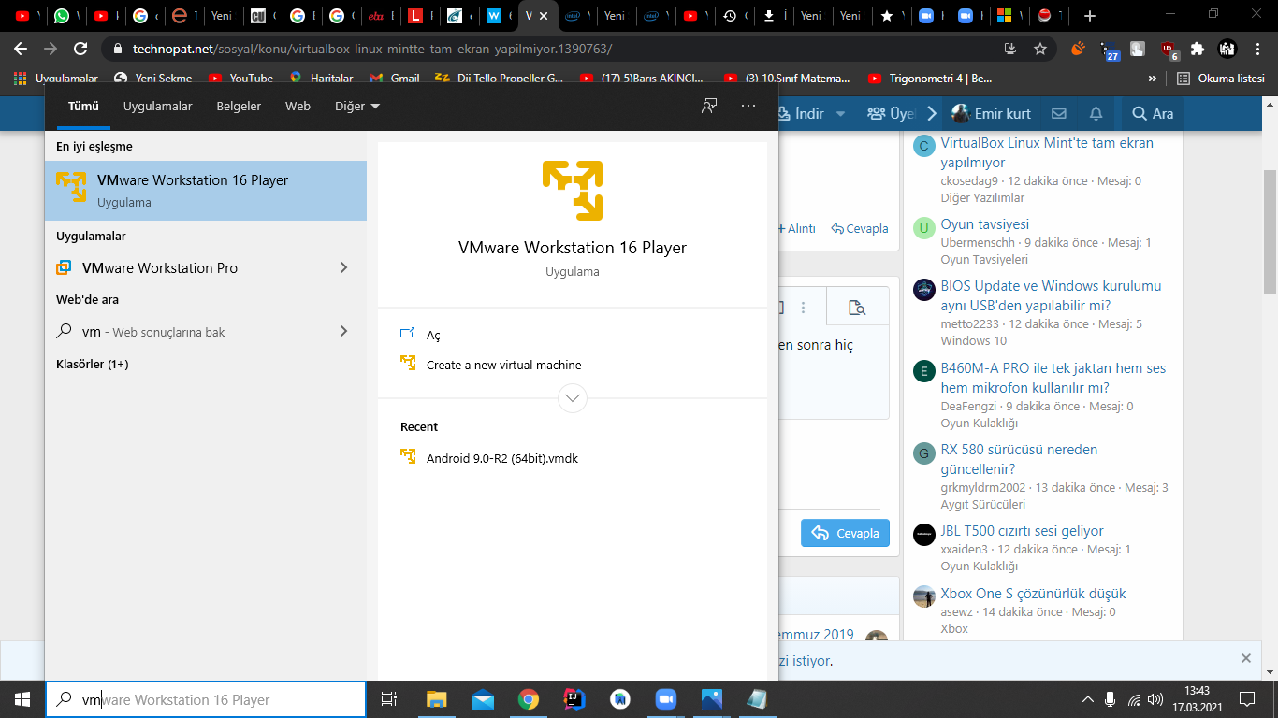Open the İndir dropdown arrow on Technopat
The height and width of the screenshot is (718, 1278).
pos(840,113)
